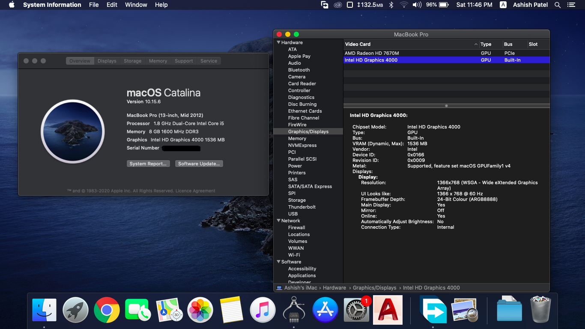
Task: Open volume control in menu bar
Action: coord(417,5)
